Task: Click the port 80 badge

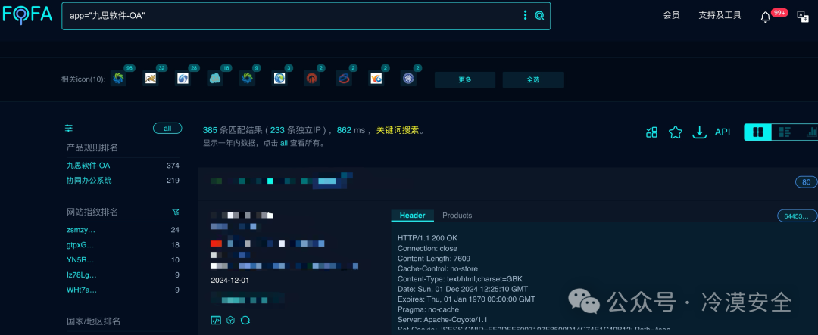Action: point(806,182)
